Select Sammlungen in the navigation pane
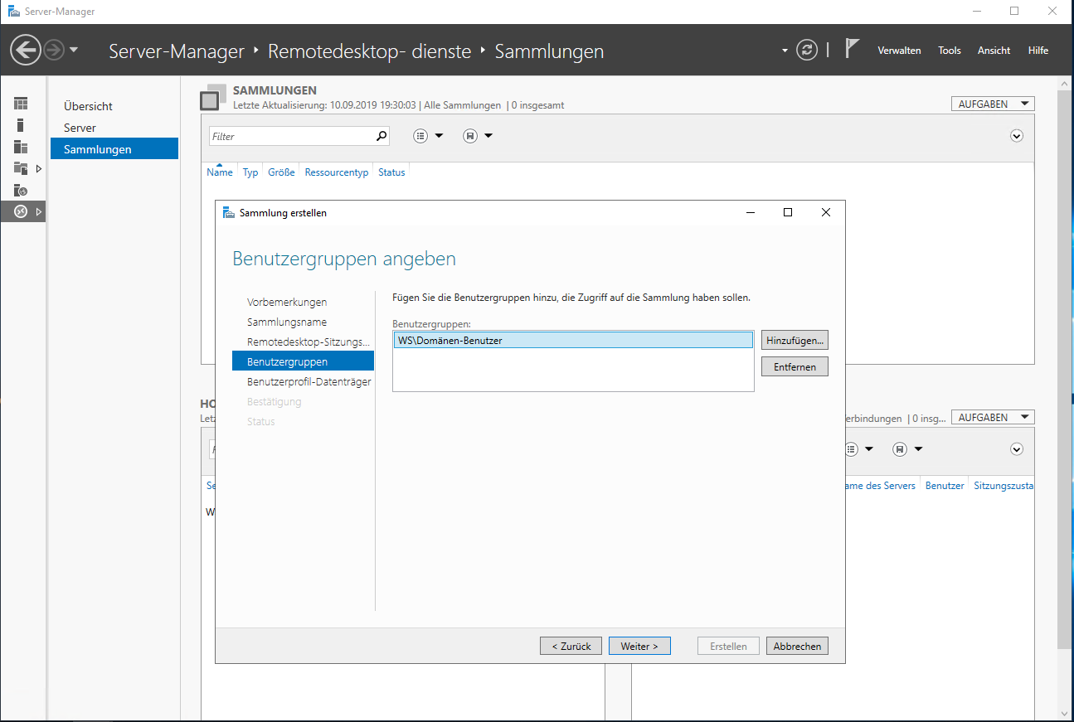The width and height of the screenshot is (1074, 722). coord(114,149)
